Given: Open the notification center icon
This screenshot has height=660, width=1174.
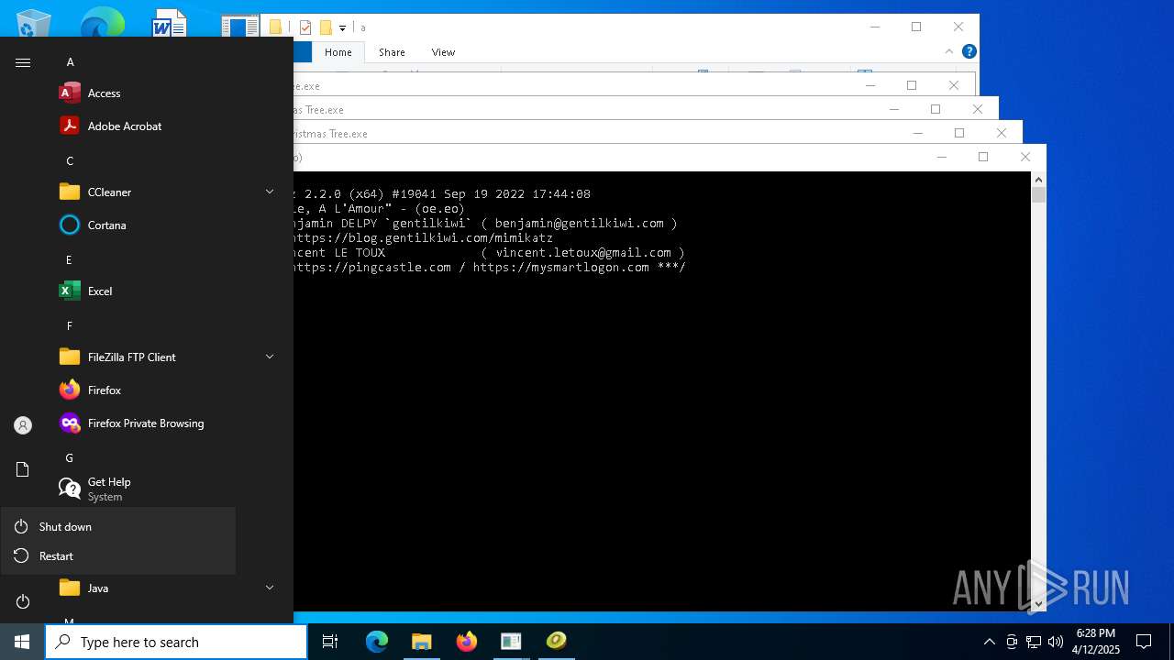Looking at the screenshot, I should click(x=1144, y=642).
